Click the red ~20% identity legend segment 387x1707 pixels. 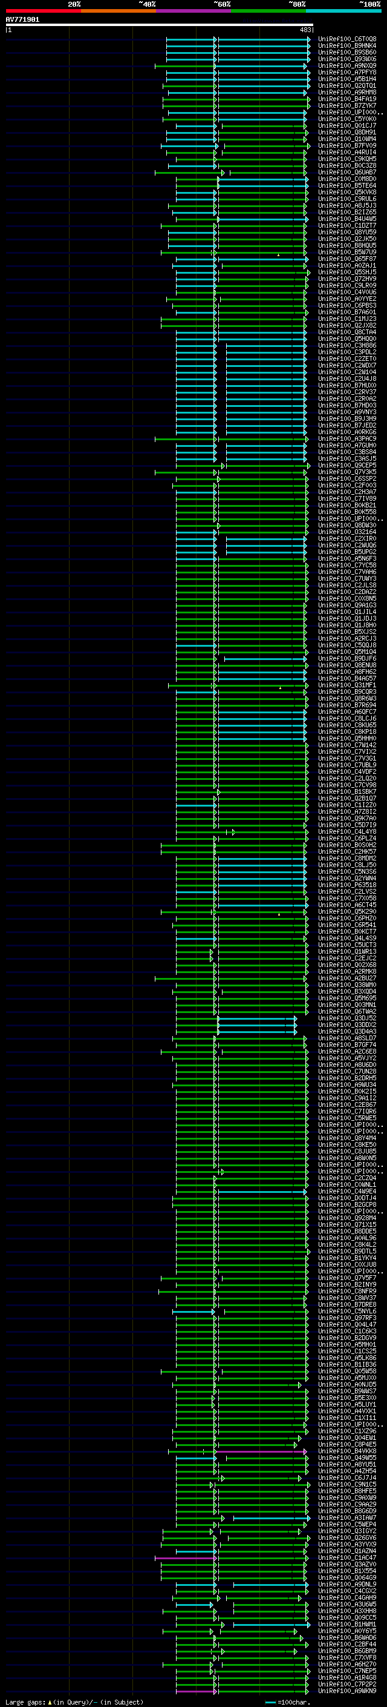43,11
